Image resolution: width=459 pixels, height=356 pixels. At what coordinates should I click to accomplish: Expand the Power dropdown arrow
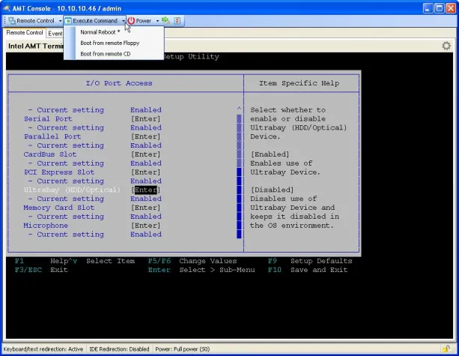pos(156,20)
